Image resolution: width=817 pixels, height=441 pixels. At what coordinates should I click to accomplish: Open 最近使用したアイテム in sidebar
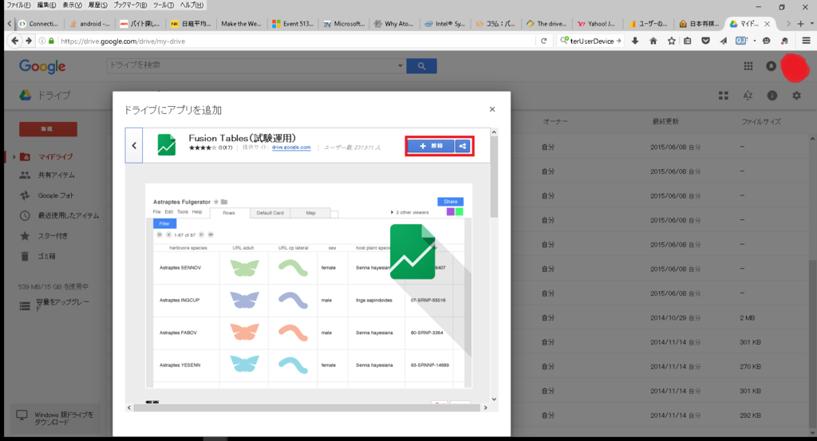click(x=69, y=215)
